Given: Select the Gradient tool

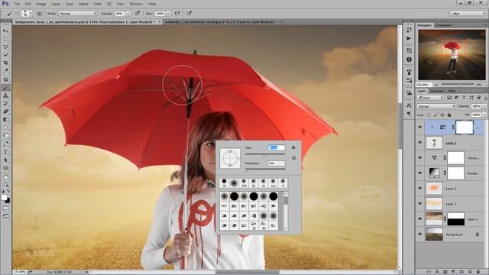Looking at the screenshot, I should (5, 120).
